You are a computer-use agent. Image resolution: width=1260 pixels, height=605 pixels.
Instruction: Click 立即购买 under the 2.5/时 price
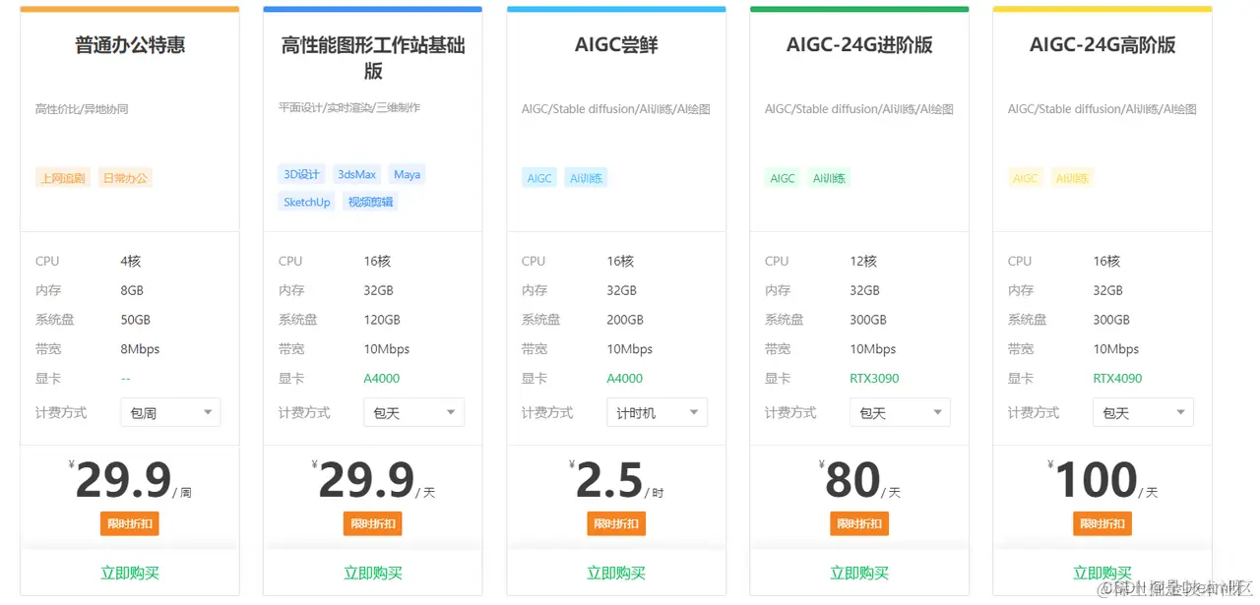[x=615, y=571]
